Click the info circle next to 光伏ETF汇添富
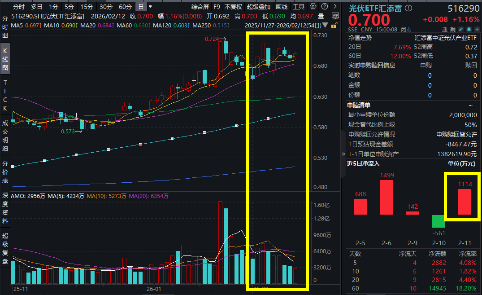The width and height of the screenshot is (482, 295). pyautogui.click(x=408, y=7)
